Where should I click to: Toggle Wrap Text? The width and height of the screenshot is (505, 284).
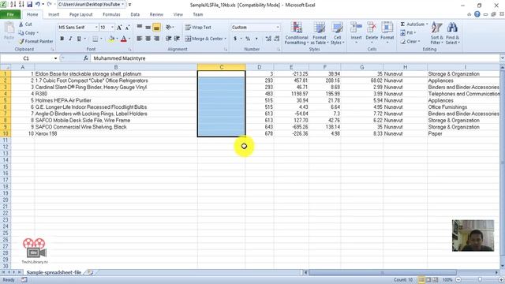tap(198, 28)
